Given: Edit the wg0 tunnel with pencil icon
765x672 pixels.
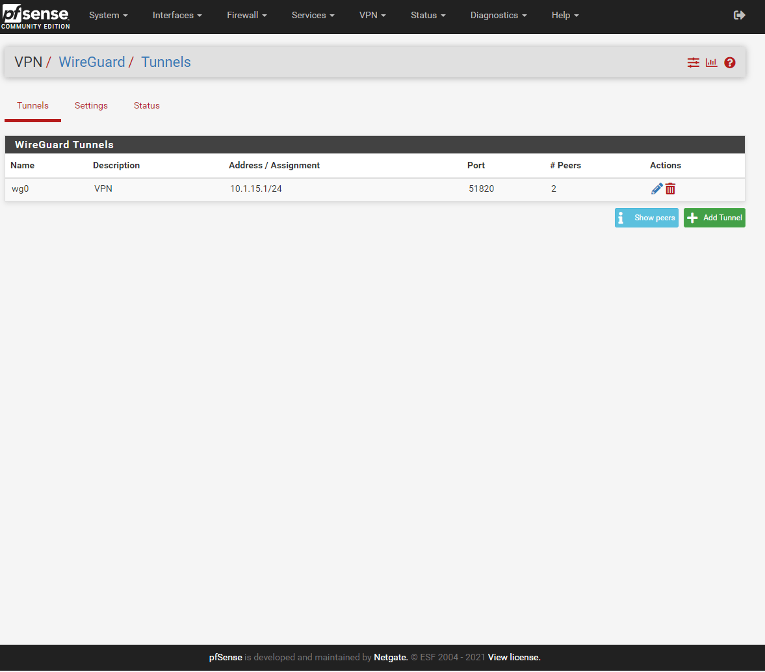Looking at the screenshot, I should coord(657,188).
